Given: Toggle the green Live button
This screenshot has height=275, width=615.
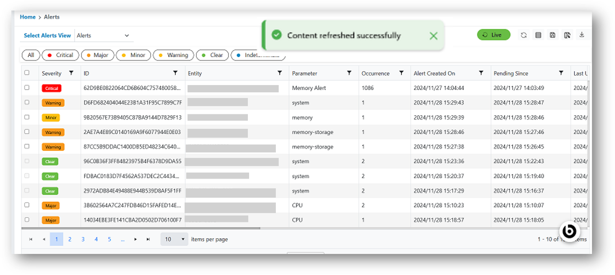Looking at the screenshot, I should click(x=493, y=35).
